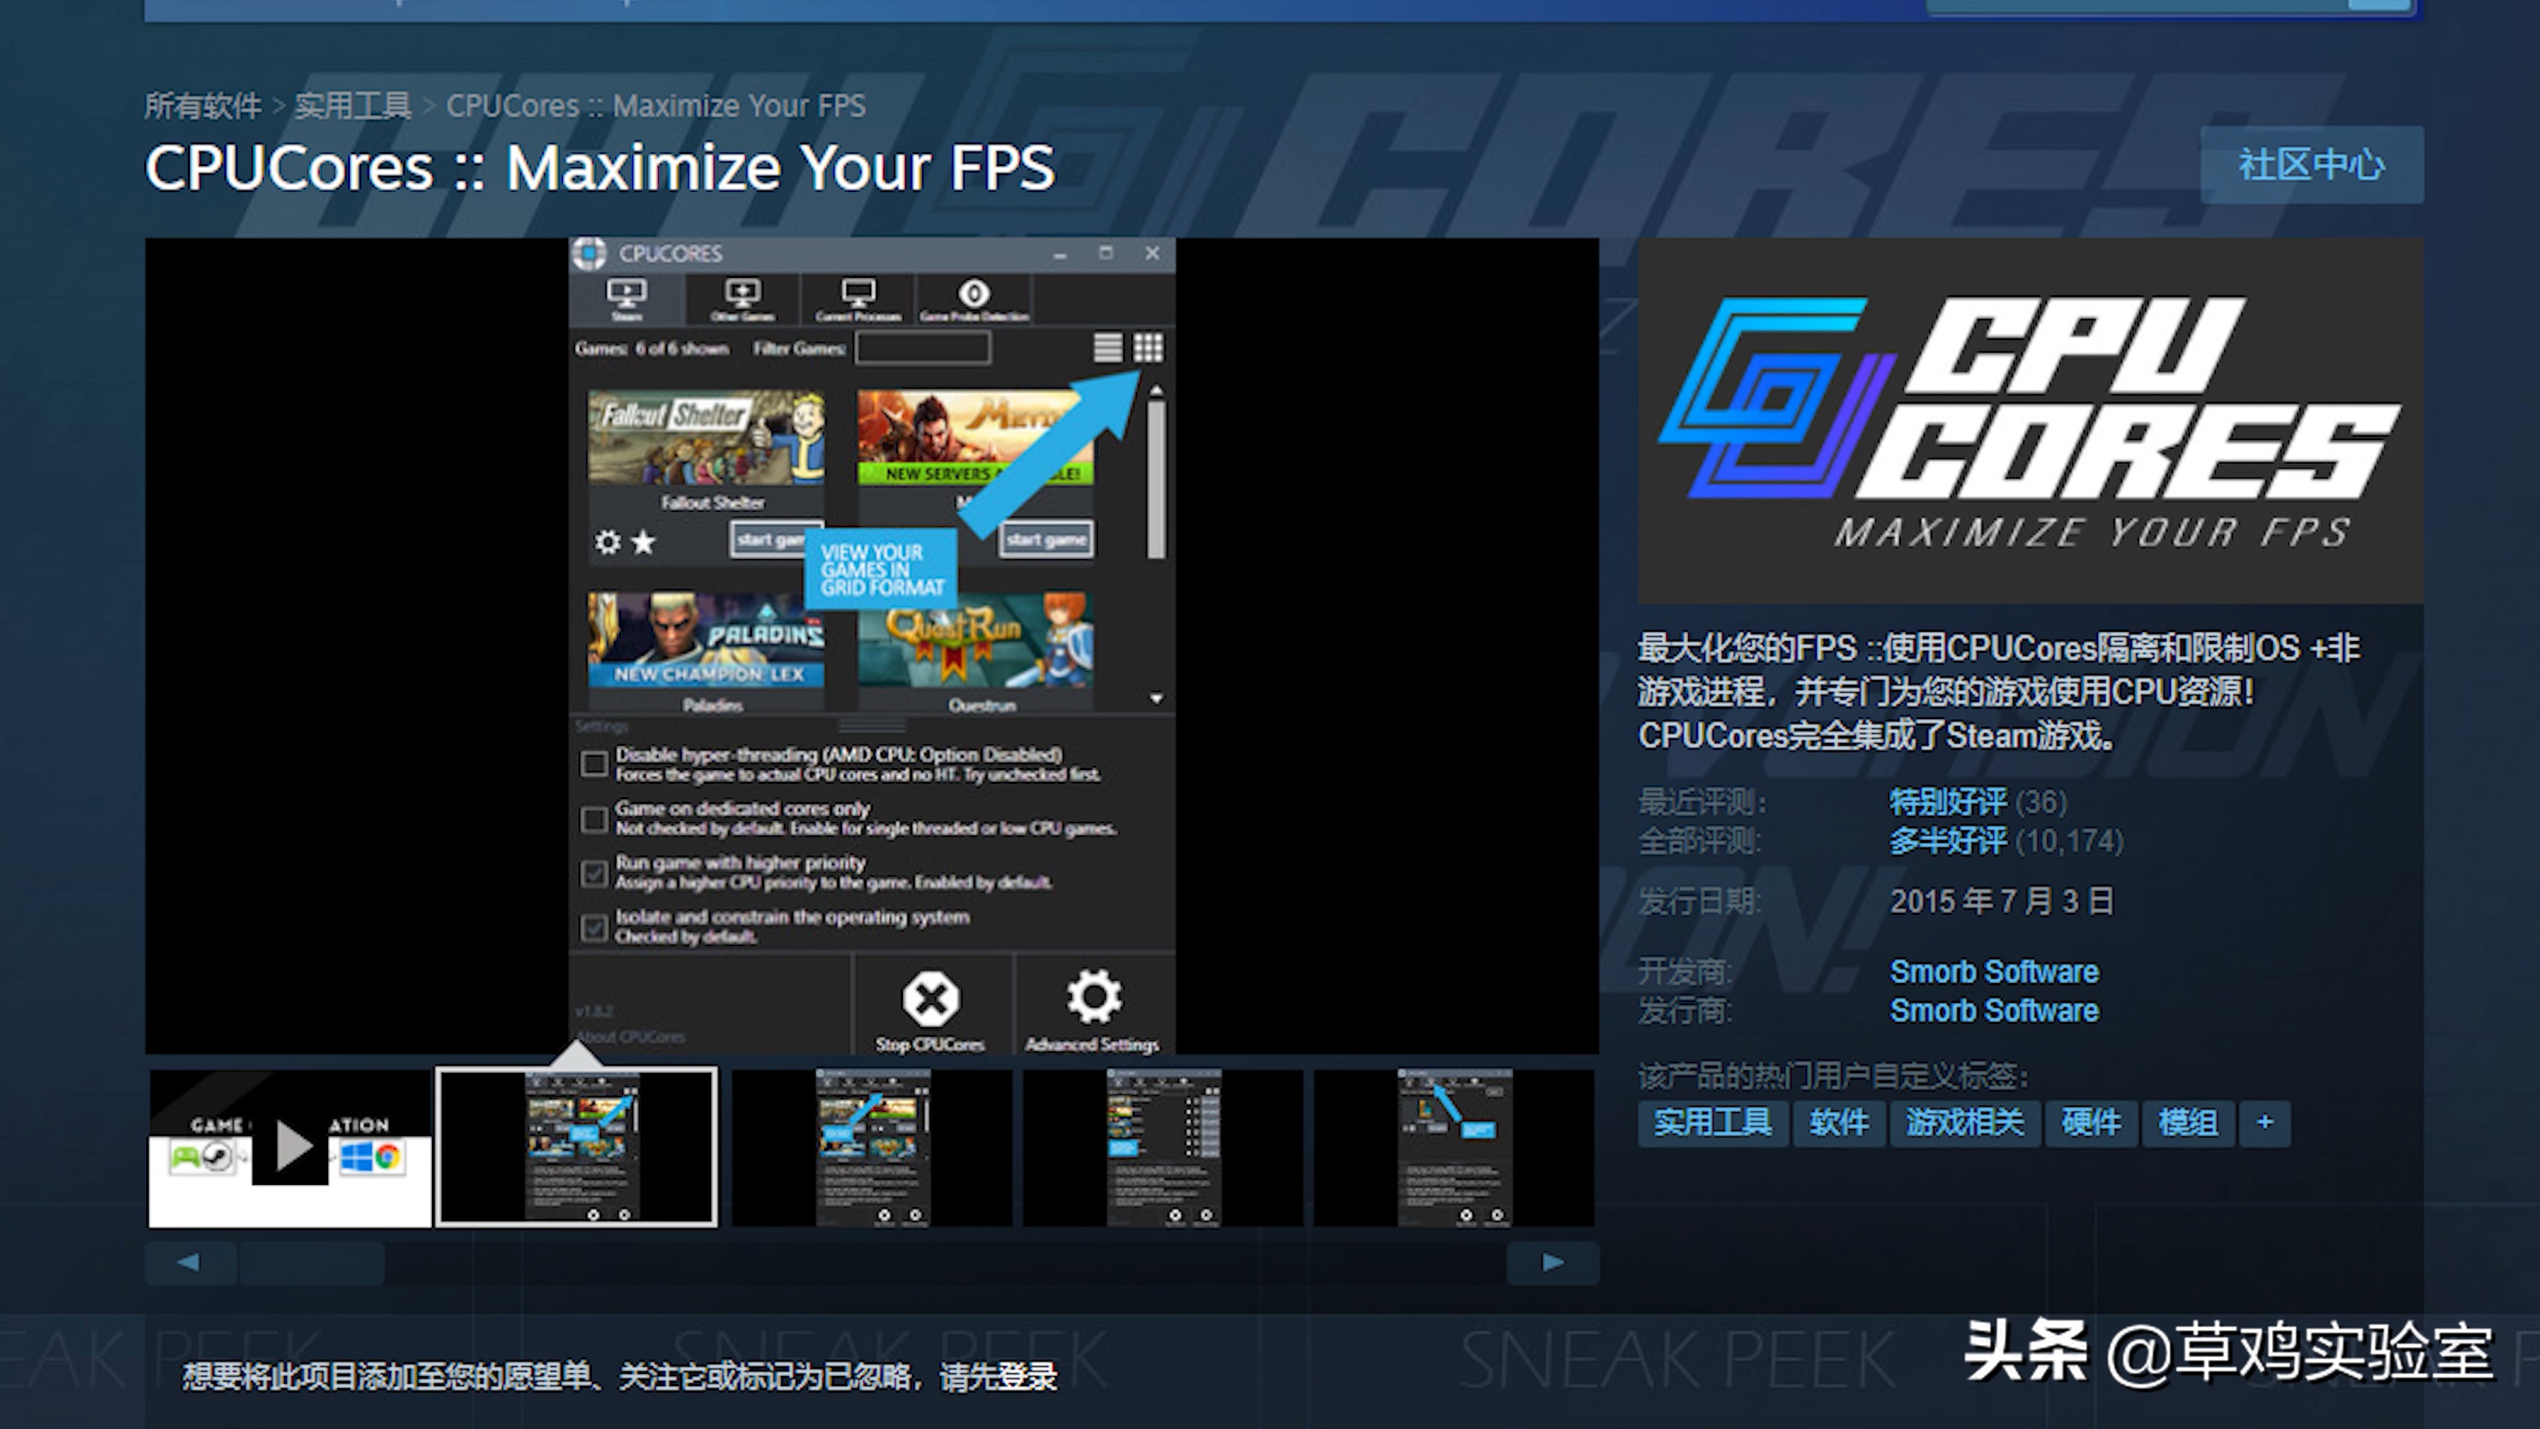Select the 硬件 tag
The image size is (2540, 1429).
2090,1123
